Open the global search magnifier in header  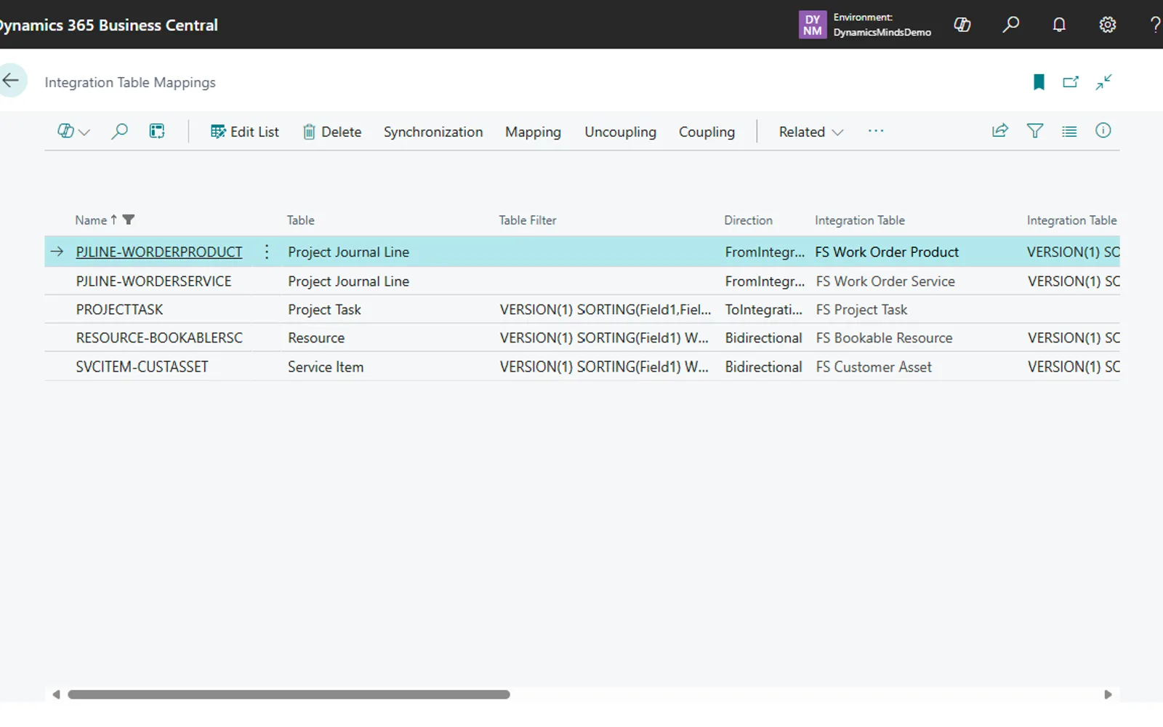pyautogui.click(x=1010, y=25)
